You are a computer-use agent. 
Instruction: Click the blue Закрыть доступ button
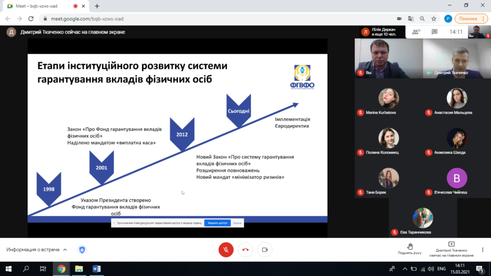pyautogui.click(x=217, y=223)
